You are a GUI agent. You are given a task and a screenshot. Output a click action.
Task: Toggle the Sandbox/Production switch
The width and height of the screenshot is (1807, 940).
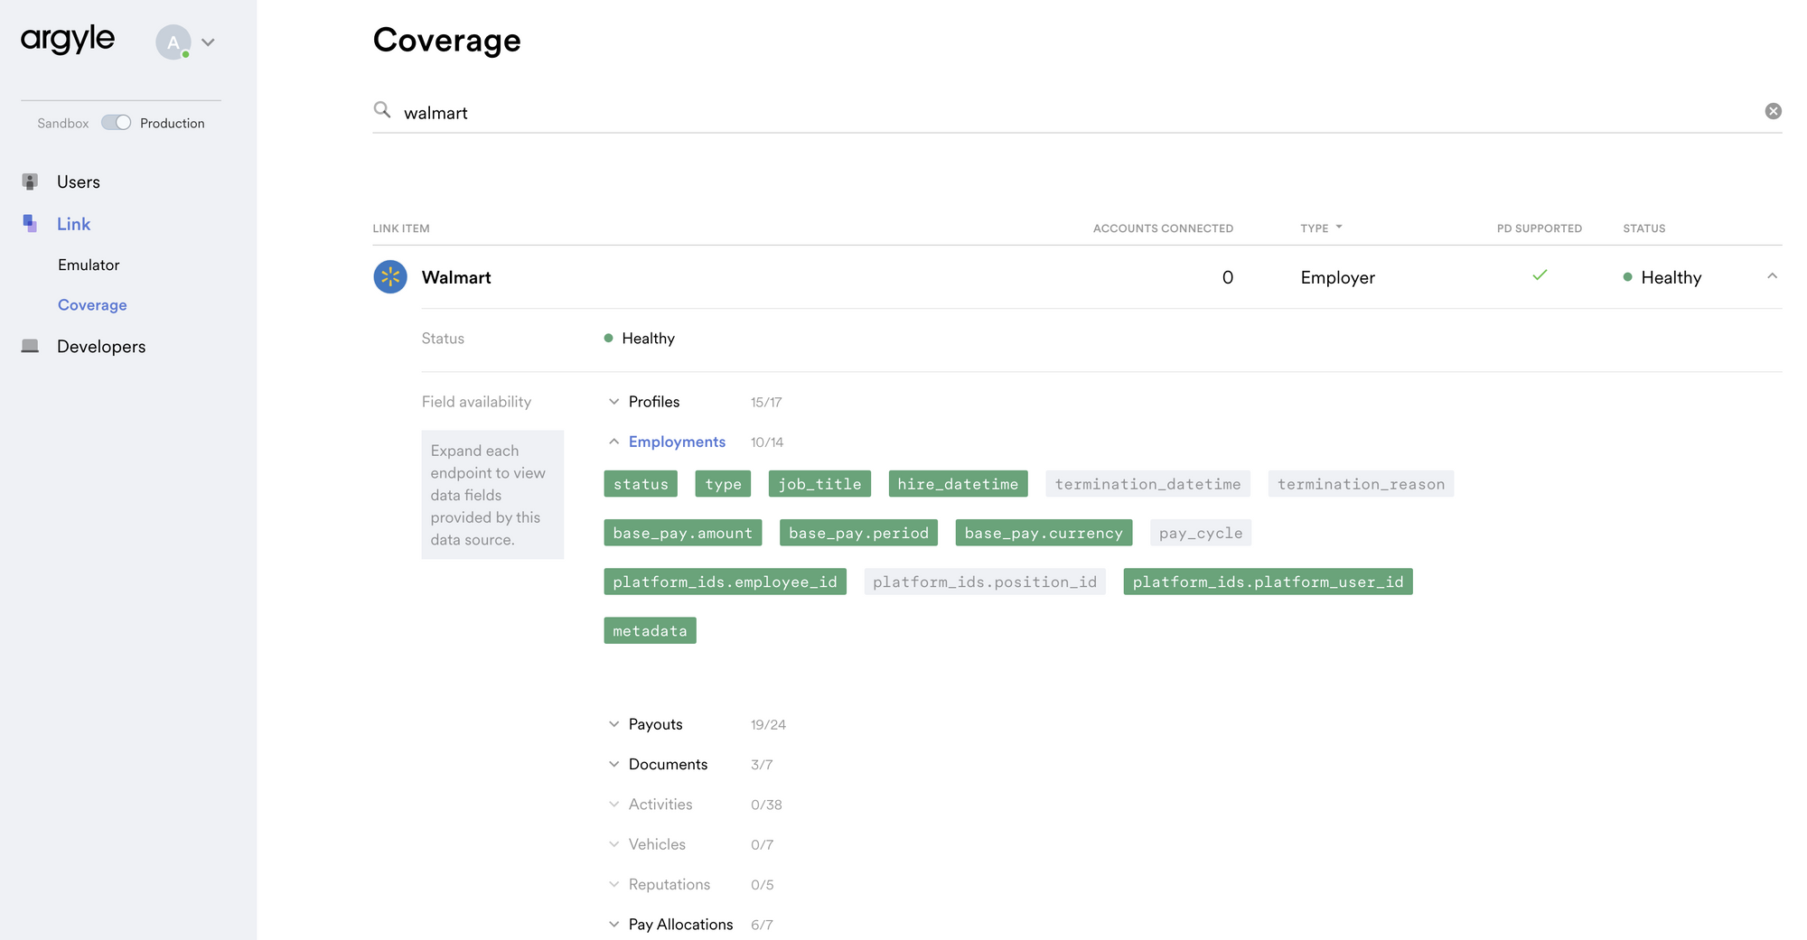[116, 123]
